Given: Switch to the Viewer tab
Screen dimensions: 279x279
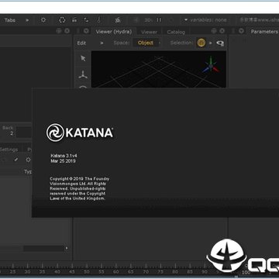Looking at the screenshot, I should [149, 32].
